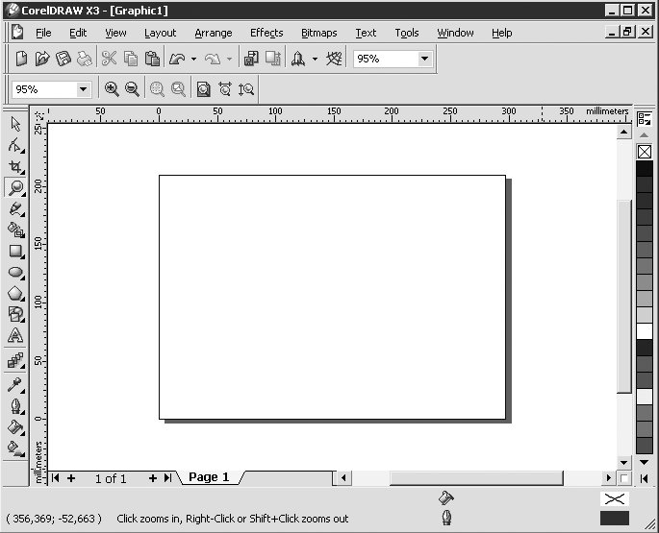Open the Layout menu

(x=160, y=33)
